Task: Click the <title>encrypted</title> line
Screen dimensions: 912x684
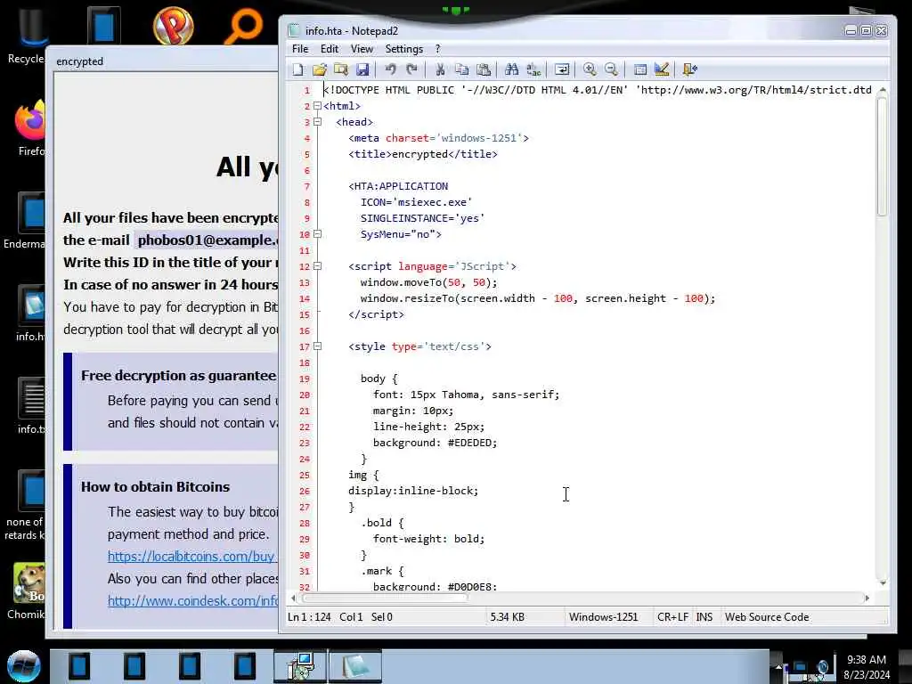Action: click(x=423, y=155)
